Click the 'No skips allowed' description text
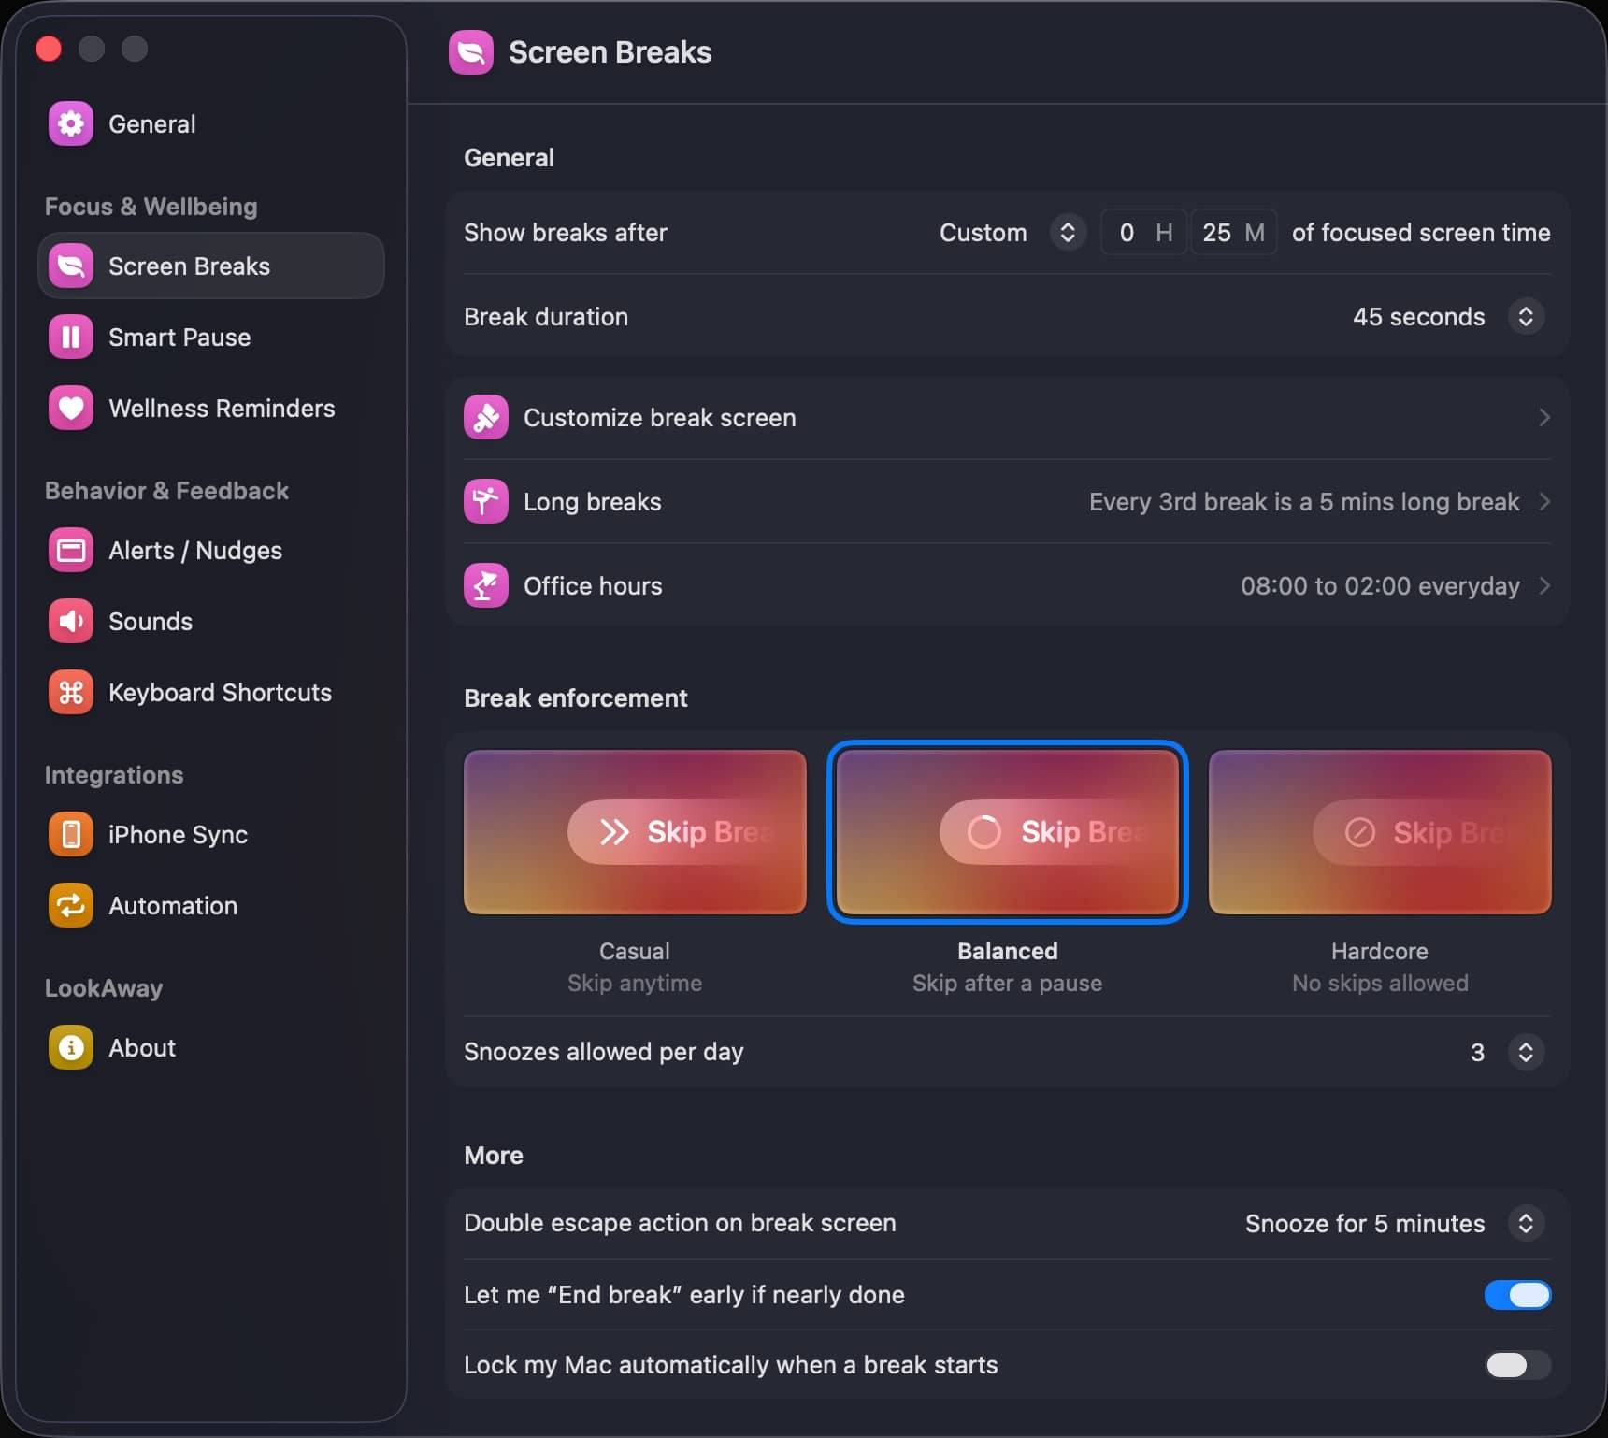 click(x=1380, y=983)
